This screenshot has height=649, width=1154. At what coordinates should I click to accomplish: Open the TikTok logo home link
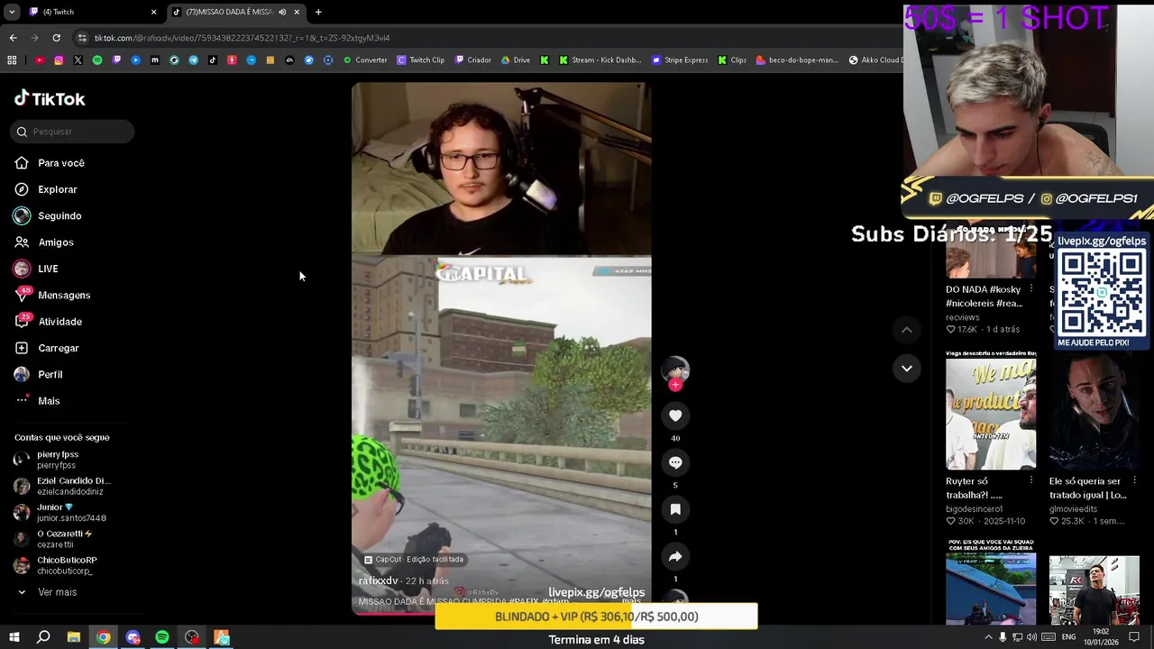tap(50, 98)
